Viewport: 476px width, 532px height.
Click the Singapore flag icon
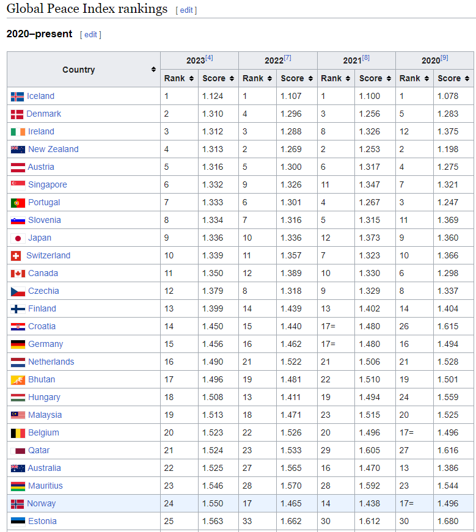click(18, 185)
